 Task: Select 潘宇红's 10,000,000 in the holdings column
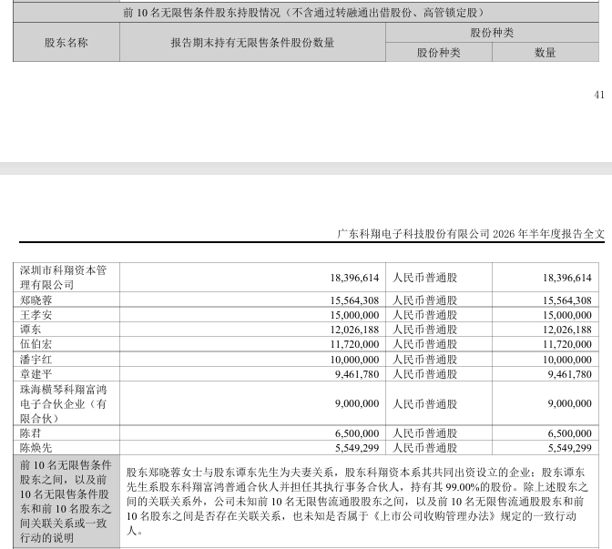tap(354, 360)
